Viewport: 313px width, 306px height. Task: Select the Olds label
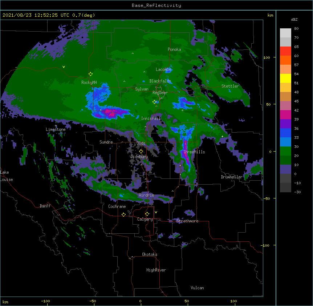[141, 143]
